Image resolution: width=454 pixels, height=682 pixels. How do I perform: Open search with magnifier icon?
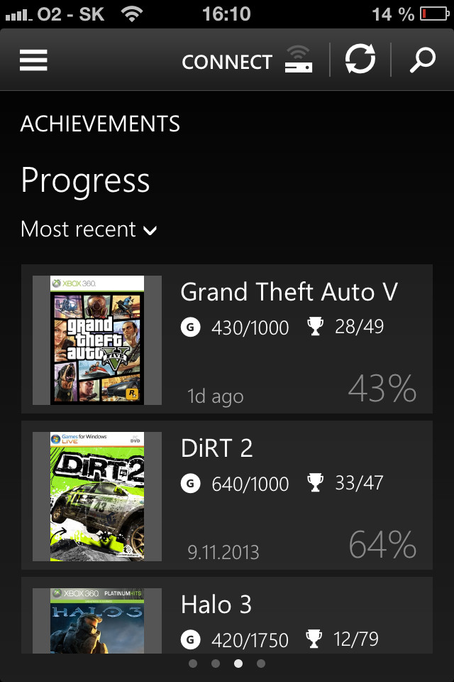click(x=422, y=60)
